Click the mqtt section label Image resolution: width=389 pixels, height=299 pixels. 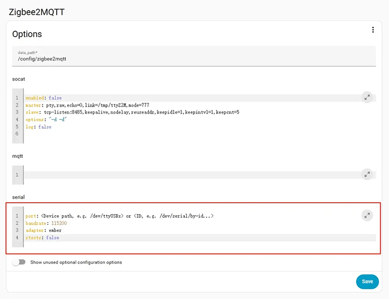(x=17, y=156)
